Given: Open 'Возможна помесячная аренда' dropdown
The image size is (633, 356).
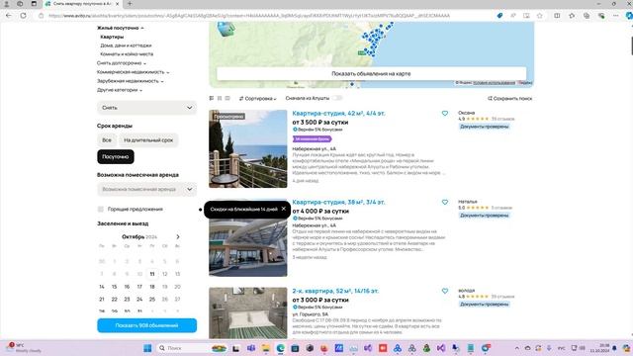Looking at the screenshot, I should tap(147, 189).
